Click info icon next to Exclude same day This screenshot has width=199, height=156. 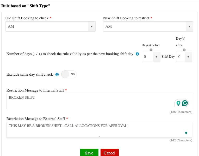(57, 75)
